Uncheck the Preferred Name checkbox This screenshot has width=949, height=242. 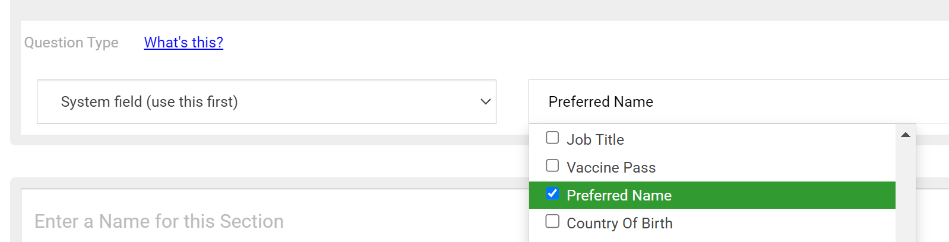pyautogui.click(x=552, y=194)
